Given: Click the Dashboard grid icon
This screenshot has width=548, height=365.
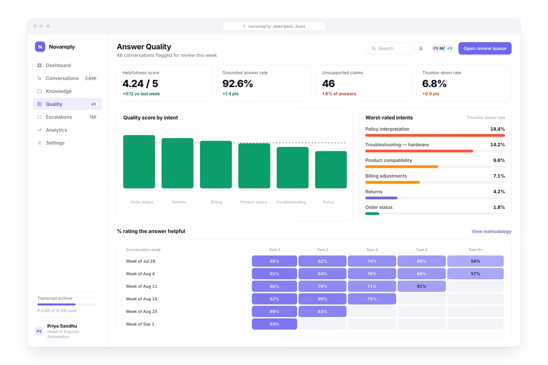Looking at the screenshot, I should tap(39, 65).
